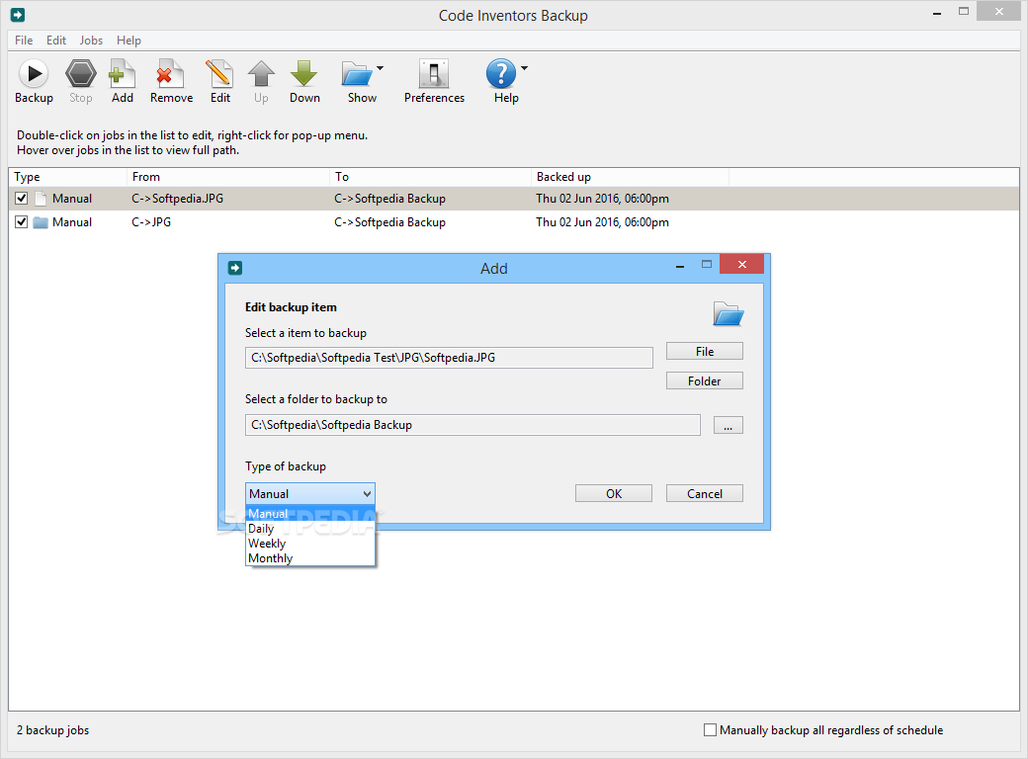Choose Weekly in the backup type list

(310, 544)
